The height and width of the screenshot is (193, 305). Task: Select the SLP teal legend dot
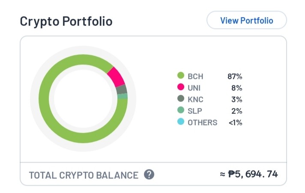pyautogui.click(x=181, y=110)
